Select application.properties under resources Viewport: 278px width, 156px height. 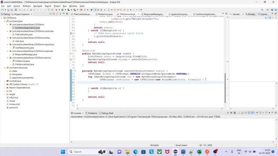point(23,78)
